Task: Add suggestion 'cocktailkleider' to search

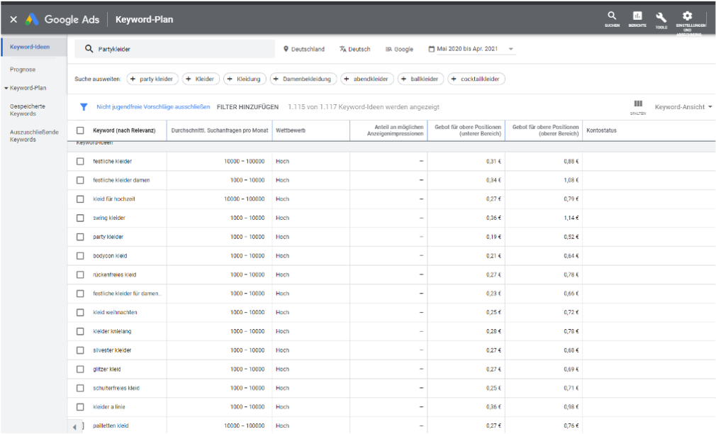Action: [x=476, y=79]
